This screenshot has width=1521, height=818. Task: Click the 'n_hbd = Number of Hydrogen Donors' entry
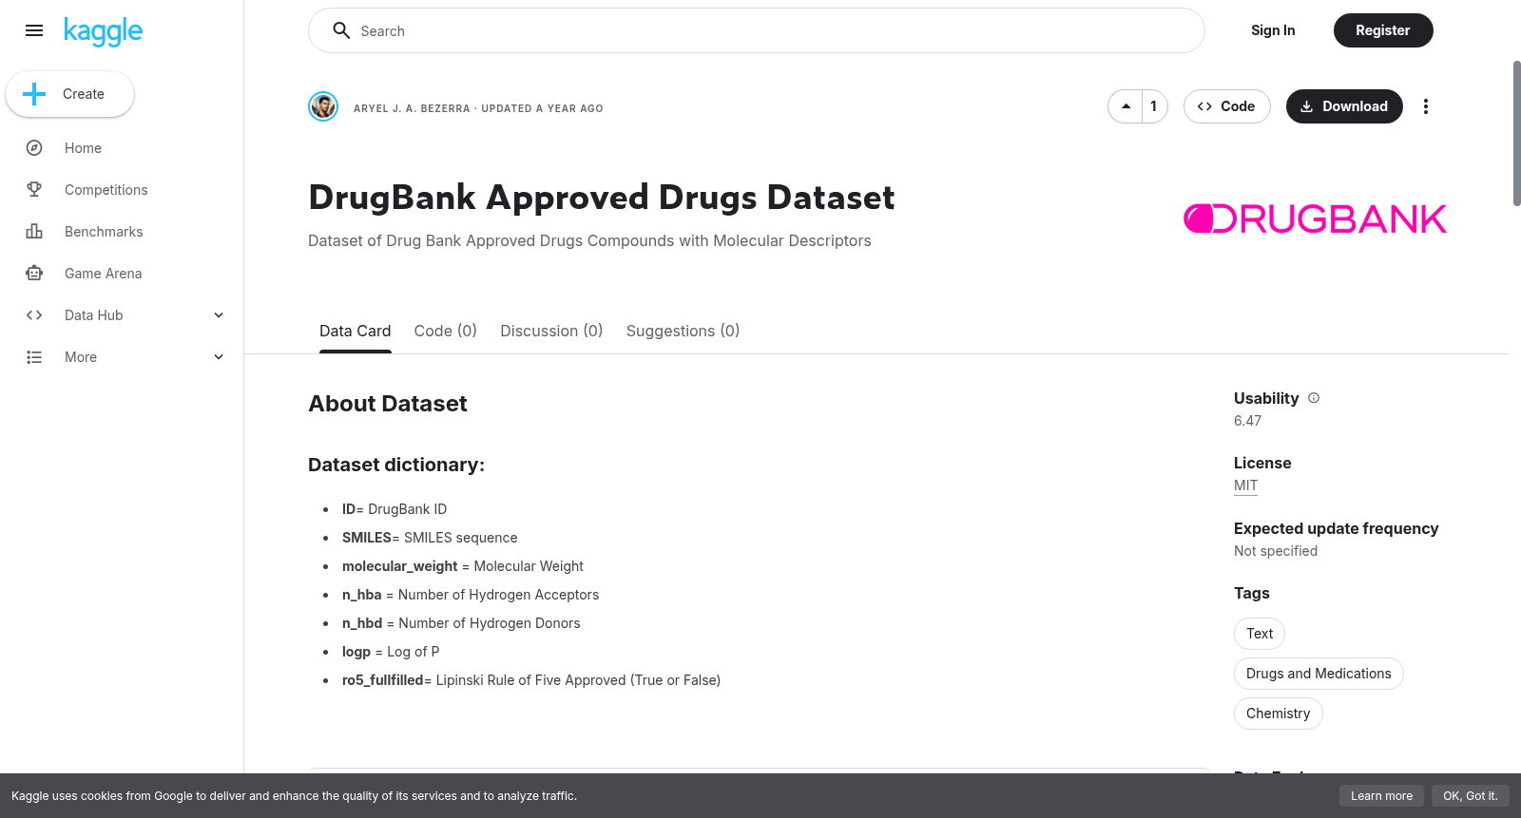click(x=461, y=623)
